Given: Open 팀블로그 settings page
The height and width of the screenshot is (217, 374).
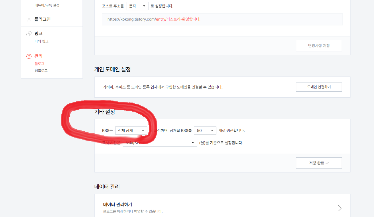Looking at the screenshot, I should (41, 71).
